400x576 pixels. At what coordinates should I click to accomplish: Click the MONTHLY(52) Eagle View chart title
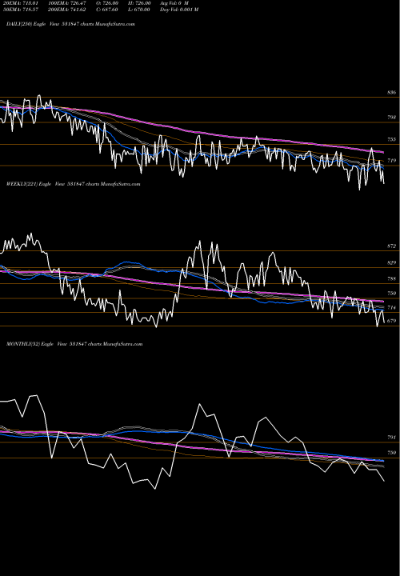(x=74, y=344)
